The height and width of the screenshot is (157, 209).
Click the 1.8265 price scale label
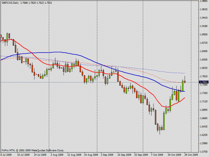tap(204, 60)
